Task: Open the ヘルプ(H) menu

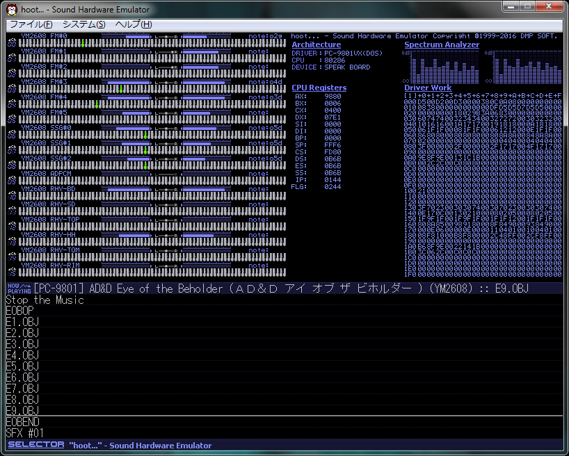Action: (133, 24)
